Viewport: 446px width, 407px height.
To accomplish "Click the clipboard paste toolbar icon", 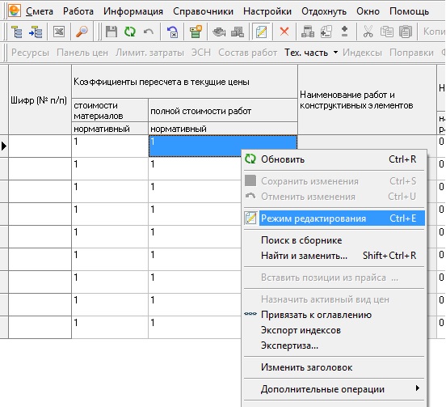I will [406, 32].
